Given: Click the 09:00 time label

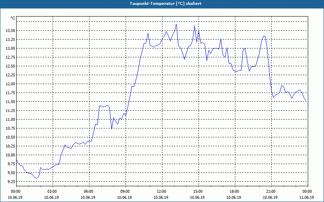Looking at the screenshot, I should (x=126, y=191).
